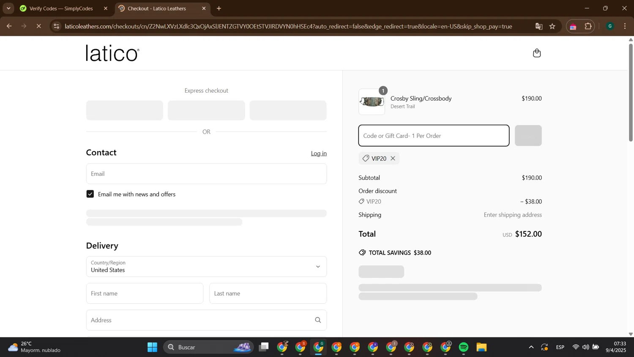
Task: Open File Explorer from the taskbar
Action: [x=481, y=347]
